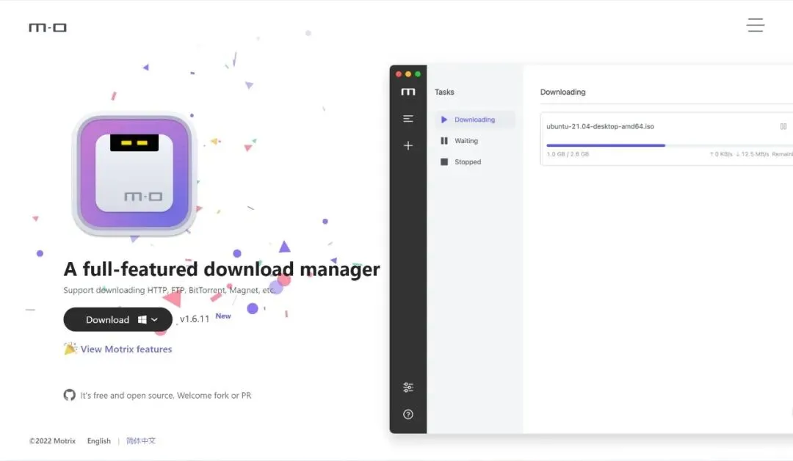Switch language to English
The image size is (793, 461).
[x=98, y=440]
